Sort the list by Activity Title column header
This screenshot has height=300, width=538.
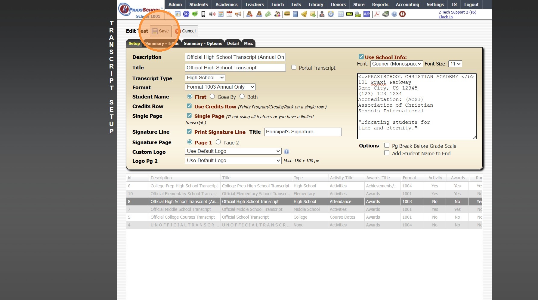coord(346,178)
